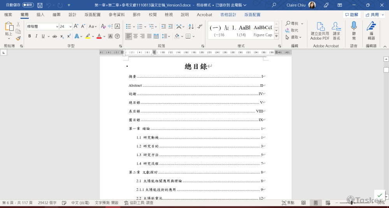Click Clear All Formatting icon
This screenshot has width=389, height=208.
103,26
